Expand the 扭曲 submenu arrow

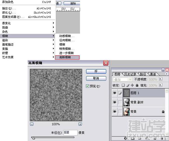point(53,27)
